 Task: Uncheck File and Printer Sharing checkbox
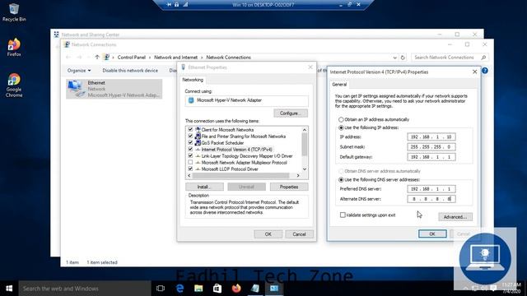tap(190, 136)
